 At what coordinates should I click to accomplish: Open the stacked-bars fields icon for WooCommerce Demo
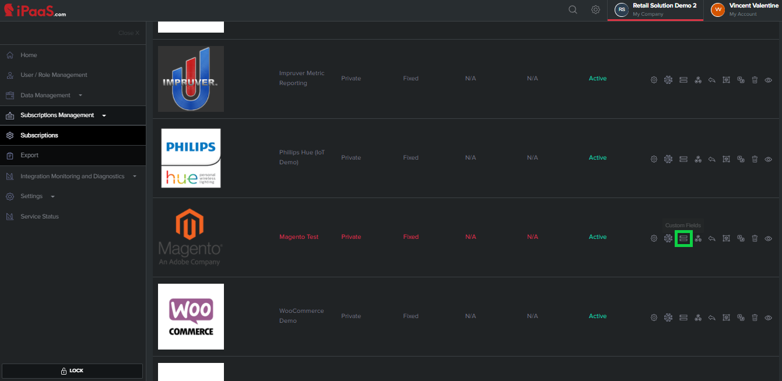click(683, 317)
